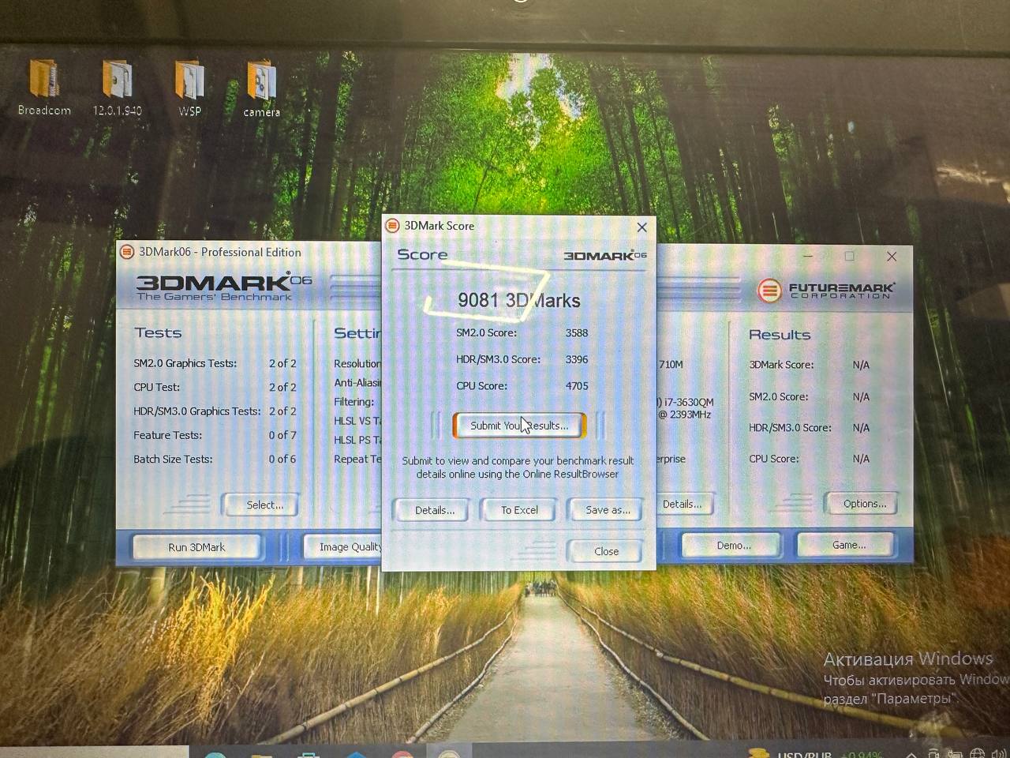Open the Broadcom folder on the desktop
Viewport: 1010px width, 758px height.
(x=44, y=87)
